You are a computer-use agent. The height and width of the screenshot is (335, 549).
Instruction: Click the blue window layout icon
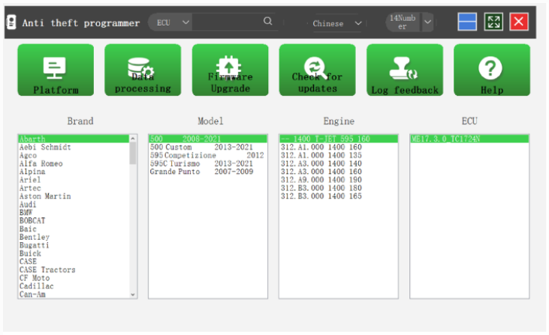click(x=467, y=22)
